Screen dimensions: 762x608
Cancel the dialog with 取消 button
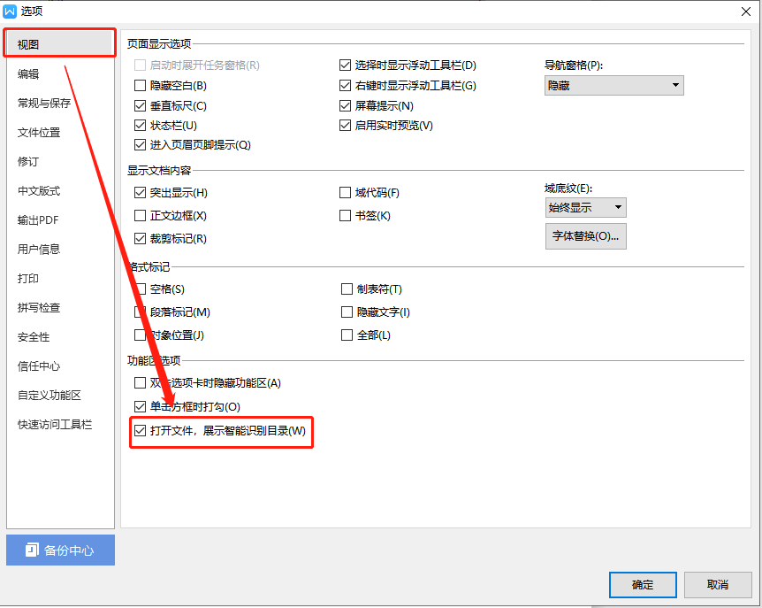pyautogui.click(x=718, y=585)
